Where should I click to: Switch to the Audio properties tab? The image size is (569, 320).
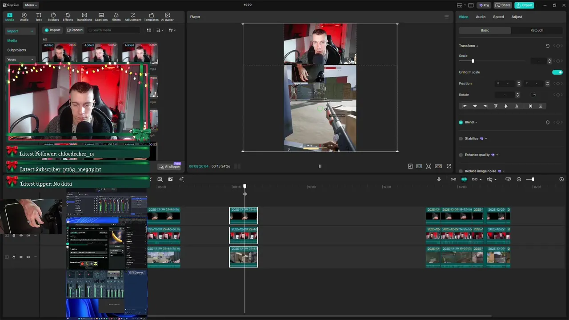[481, 17]
